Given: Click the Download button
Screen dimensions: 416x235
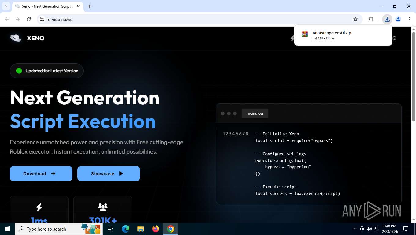Looking at the screenshot, I should (x=41, y=173).
